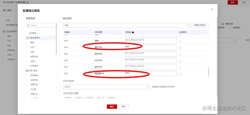Click the 配置 link at the right of background page

247,40
